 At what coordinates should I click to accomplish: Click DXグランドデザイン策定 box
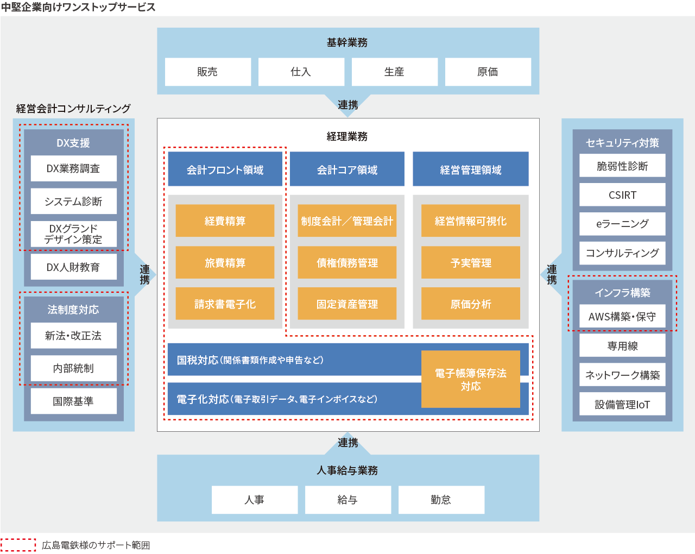(74, 234)
